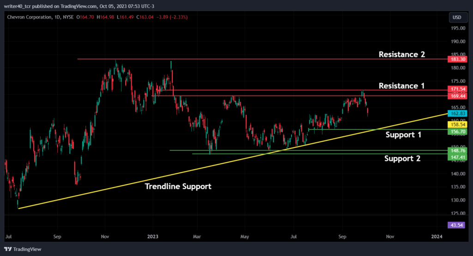The height and width of the screenshot is (256, 473).
Task: Click the Support 2 text label
Action: pyautogui.click(x=402, y=158)
